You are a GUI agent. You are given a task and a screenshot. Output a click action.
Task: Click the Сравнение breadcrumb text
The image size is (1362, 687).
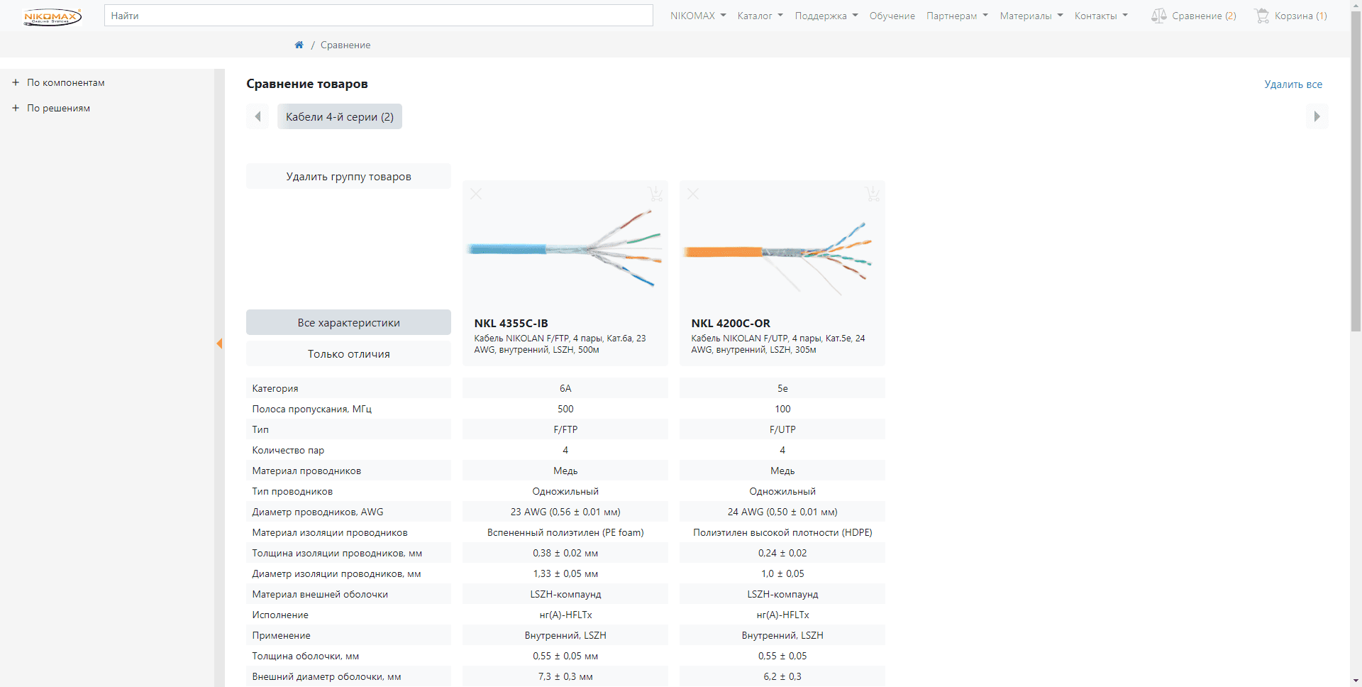(345, 45)
